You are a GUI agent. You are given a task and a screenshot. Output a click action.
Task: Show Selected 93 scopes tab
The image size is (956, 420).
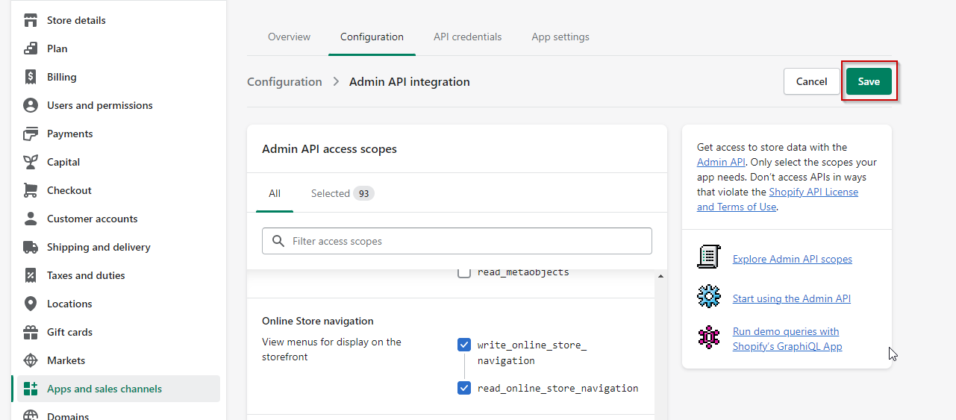tap(343, 193)
